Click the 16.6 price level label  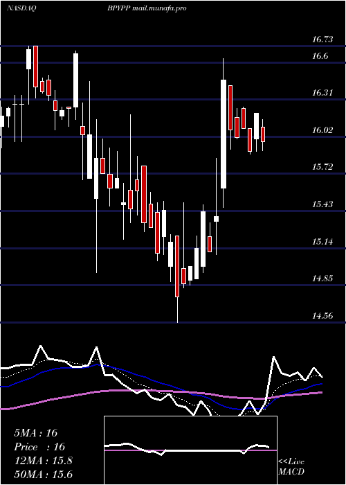(x=320, y=56)
